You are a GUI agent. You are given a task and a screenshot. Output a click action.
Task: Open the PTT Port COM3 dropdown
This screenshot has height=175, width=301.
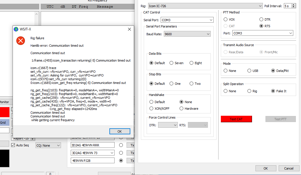(263, 33)
